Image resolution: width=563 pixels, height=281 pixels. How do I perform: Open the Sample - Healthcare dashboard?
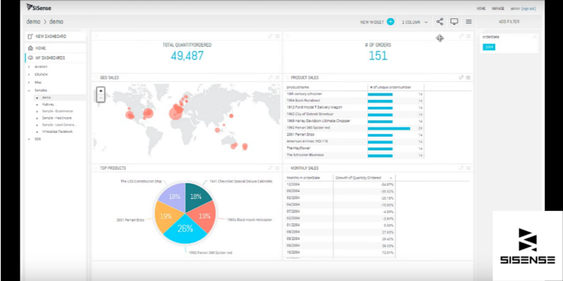[57, 117]
